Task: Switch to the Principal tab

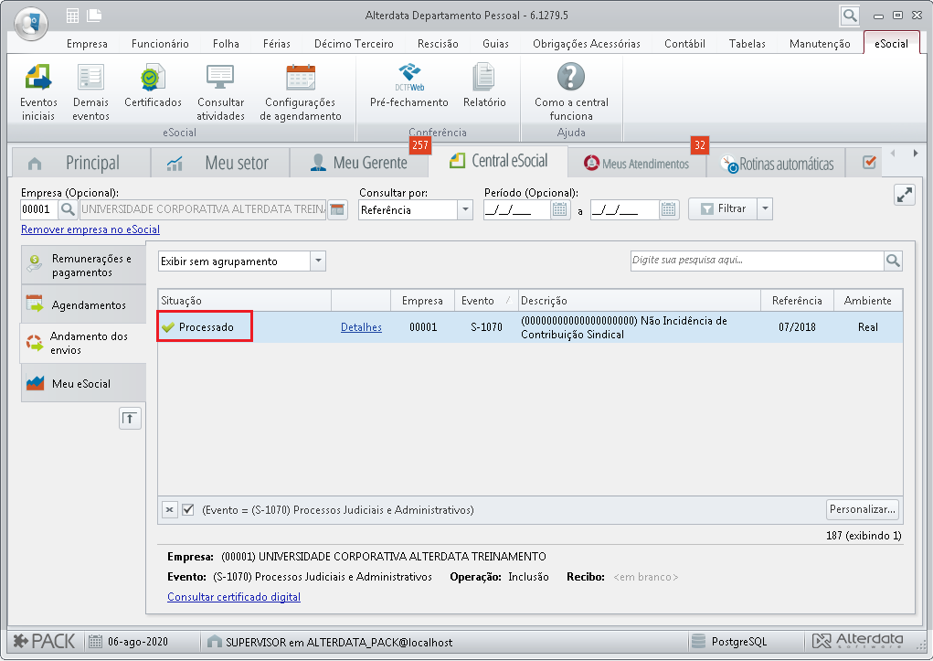Action: 81,163
